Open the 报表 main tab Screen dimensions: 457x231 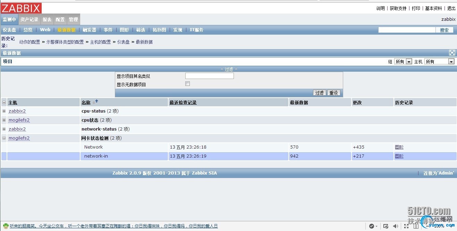[x=47, y=19]
